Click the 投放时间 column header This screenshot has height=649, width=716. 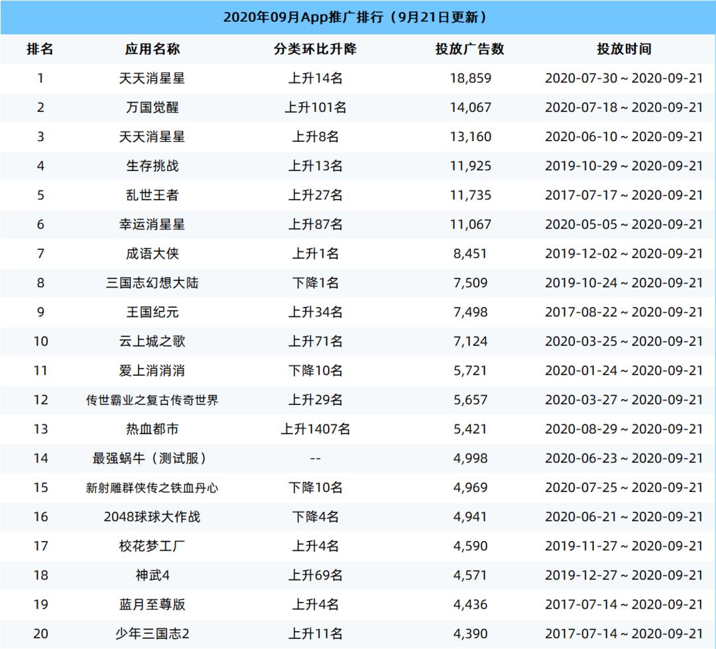click(x=624, y=49)
